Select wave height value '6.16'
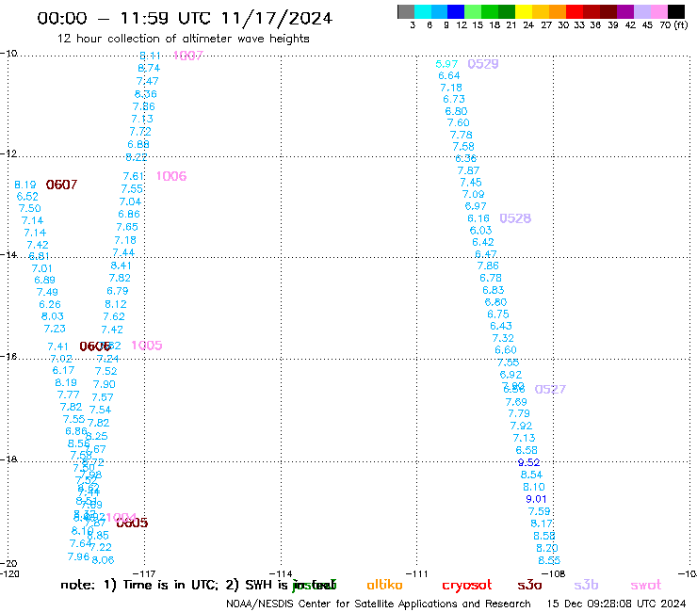The height and width of the screenshot is (612, 697). tap(478, 218)
